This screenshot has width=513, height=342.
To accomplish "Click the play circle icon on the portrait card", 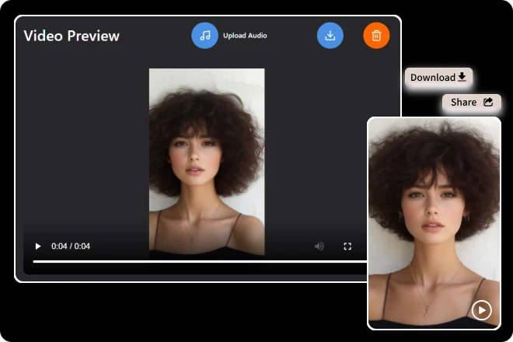I will (x=481, y=310).
